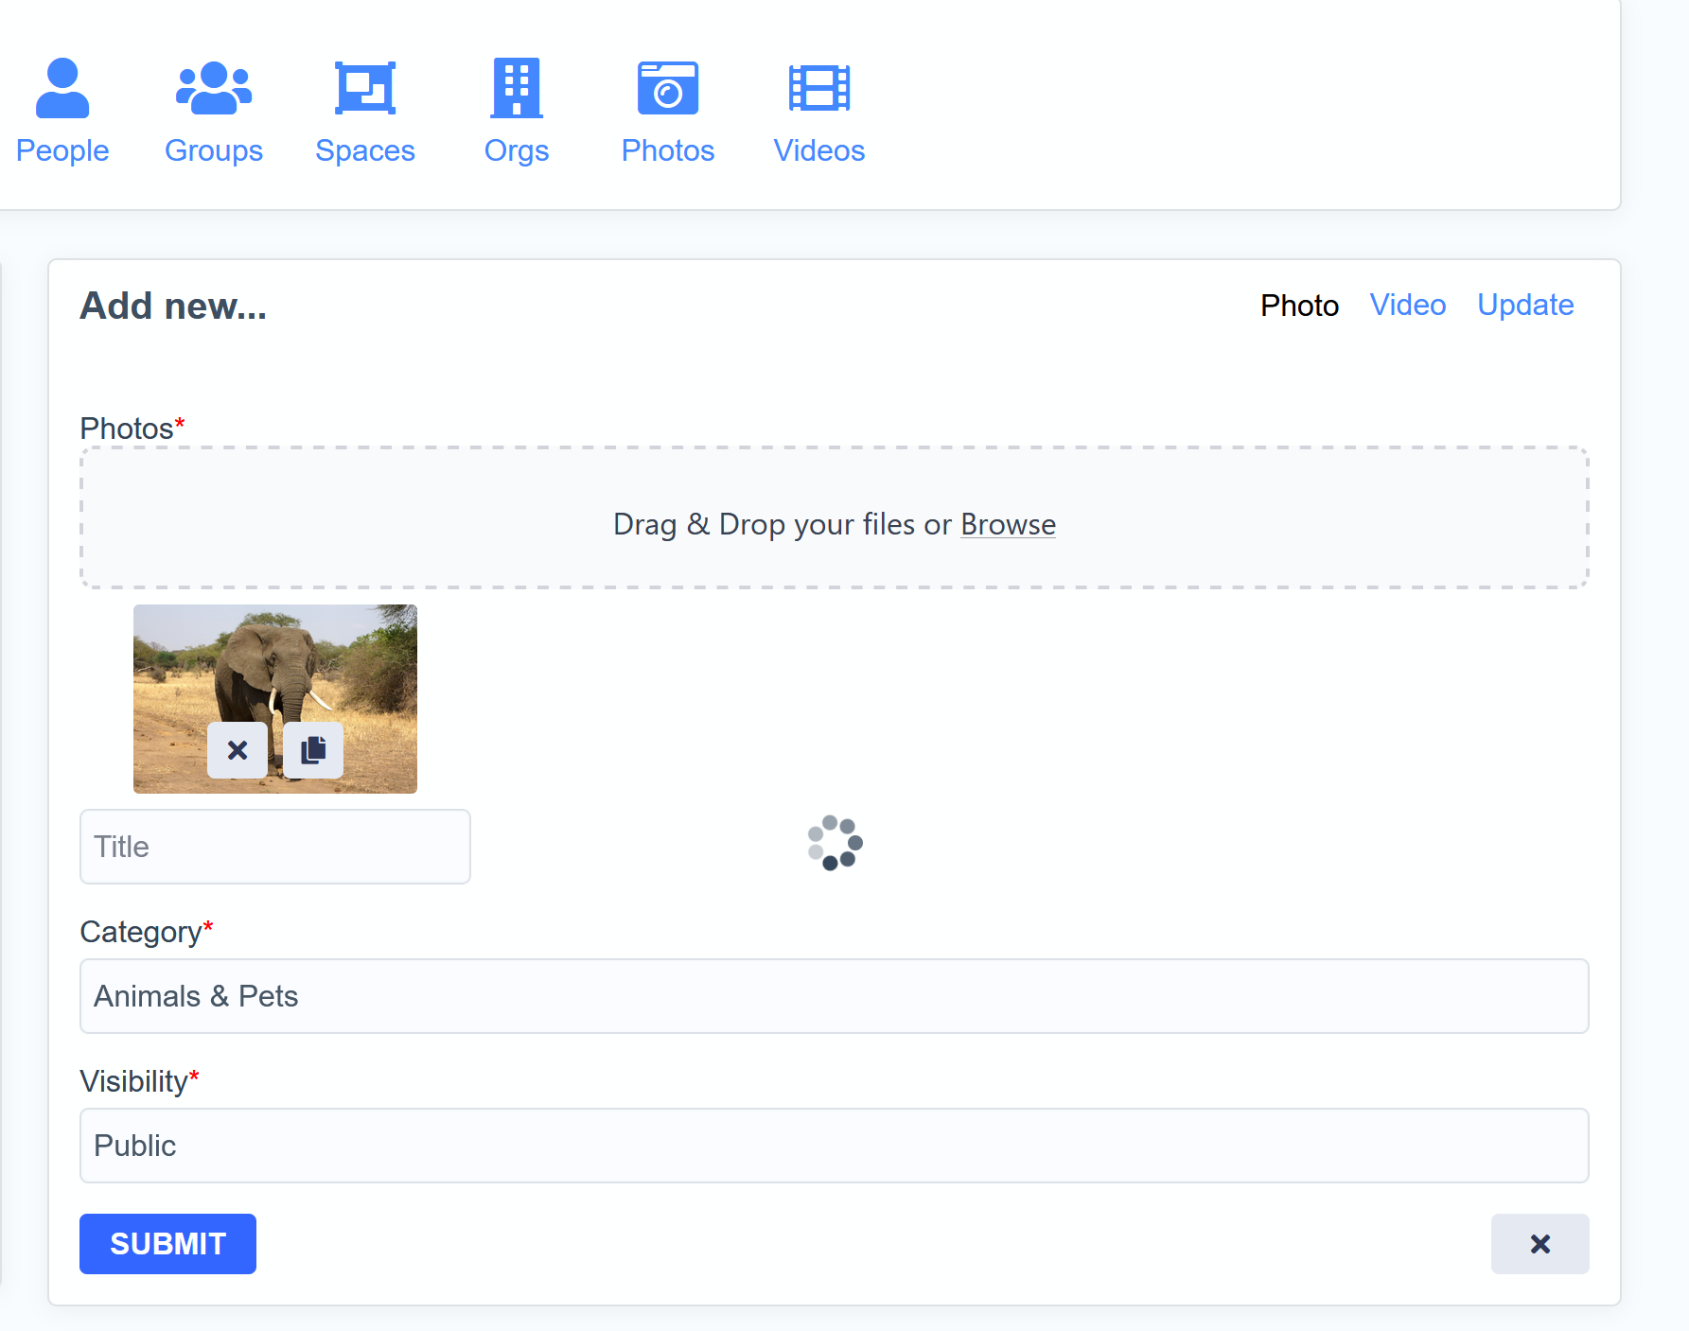This screenshot has width=1689, height=1331.
Task: Open the Photos camera icon
Action: [668, 88]
